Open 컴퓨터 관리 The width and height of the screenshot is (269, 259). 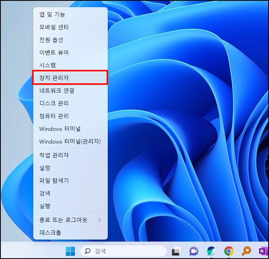click(71, 116)
